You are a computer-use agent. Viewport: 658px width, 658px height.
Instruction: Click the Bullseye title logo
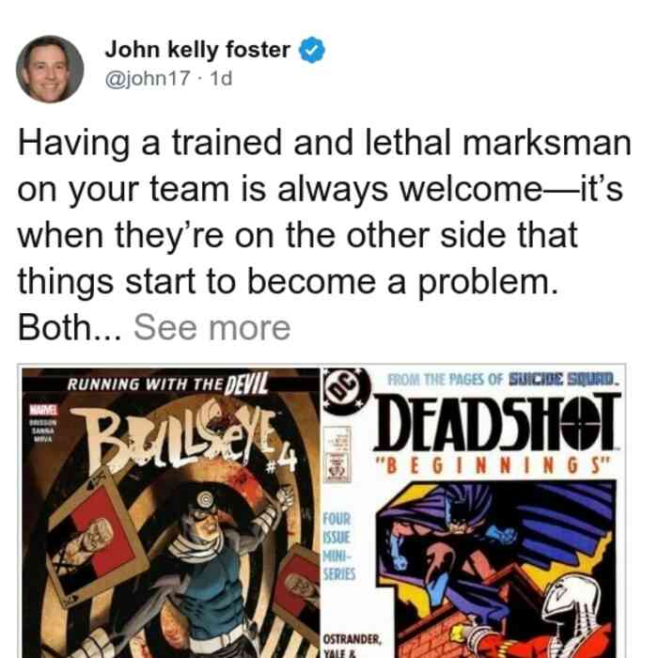tap(184, 435)
